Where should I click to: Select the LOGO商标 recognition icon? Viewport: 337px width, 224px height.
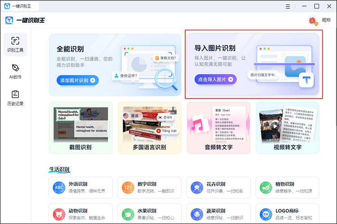pyautogui.click(x=266, y=214)
